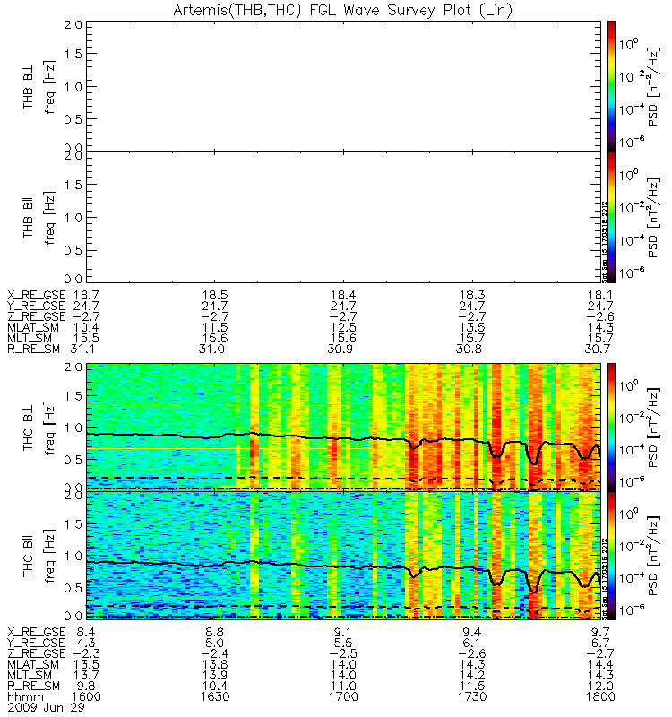Click the 'MLT_SM' row label below the THC panels
Viewport: 672px width, 717px height.
click(30, 676)
